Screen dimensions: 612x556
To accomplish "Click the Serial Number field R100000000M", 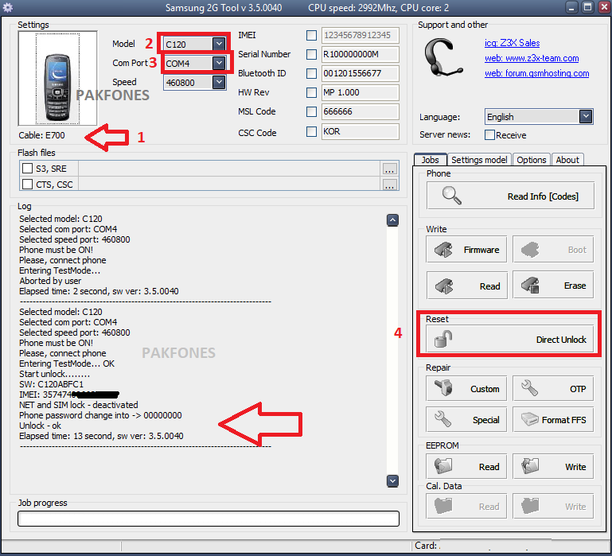I will click(x=360, y=54).
